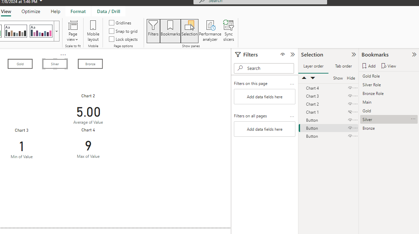419x234 pixels.
Task: Hide Chart 3 using its eye icon
Action: click(350, 96)
